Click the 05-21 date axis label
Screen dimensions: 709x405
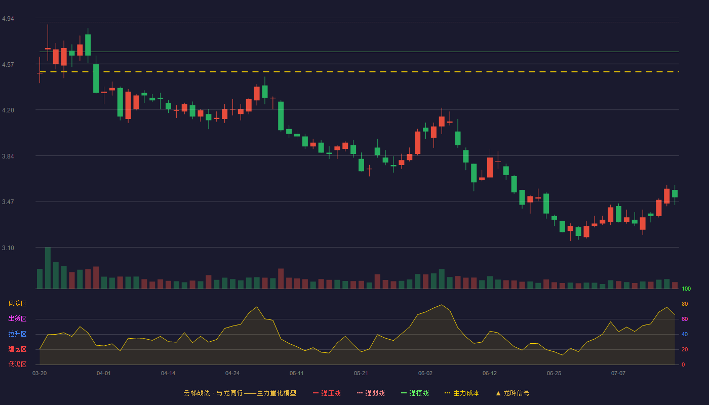point(361,373)
